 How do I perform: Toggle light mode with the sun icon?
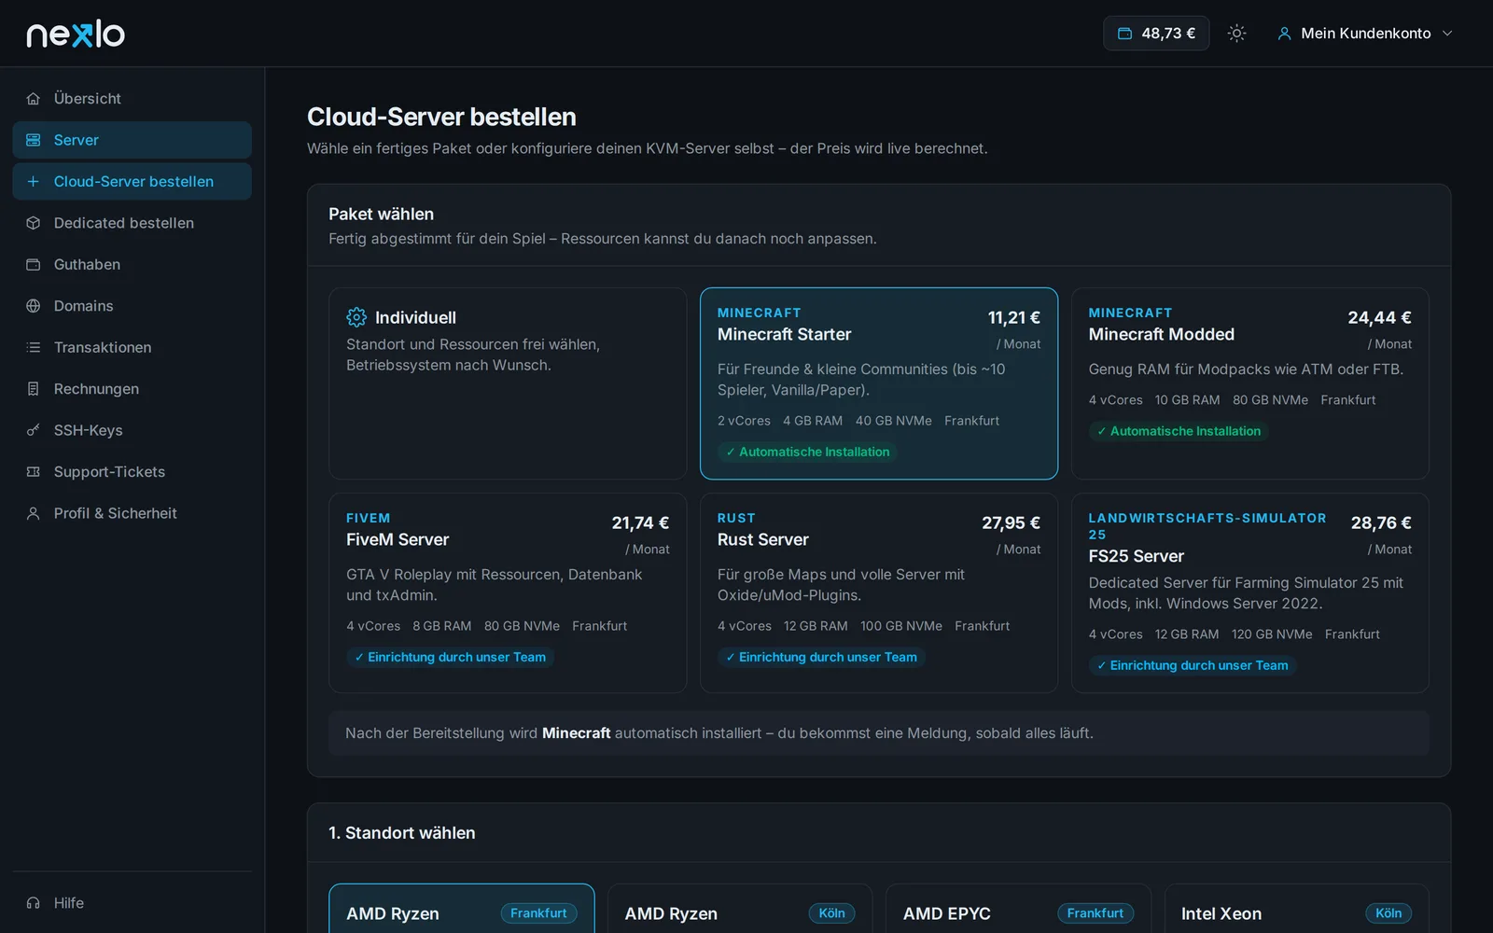pyautogui.click(x=1237, y=34)
